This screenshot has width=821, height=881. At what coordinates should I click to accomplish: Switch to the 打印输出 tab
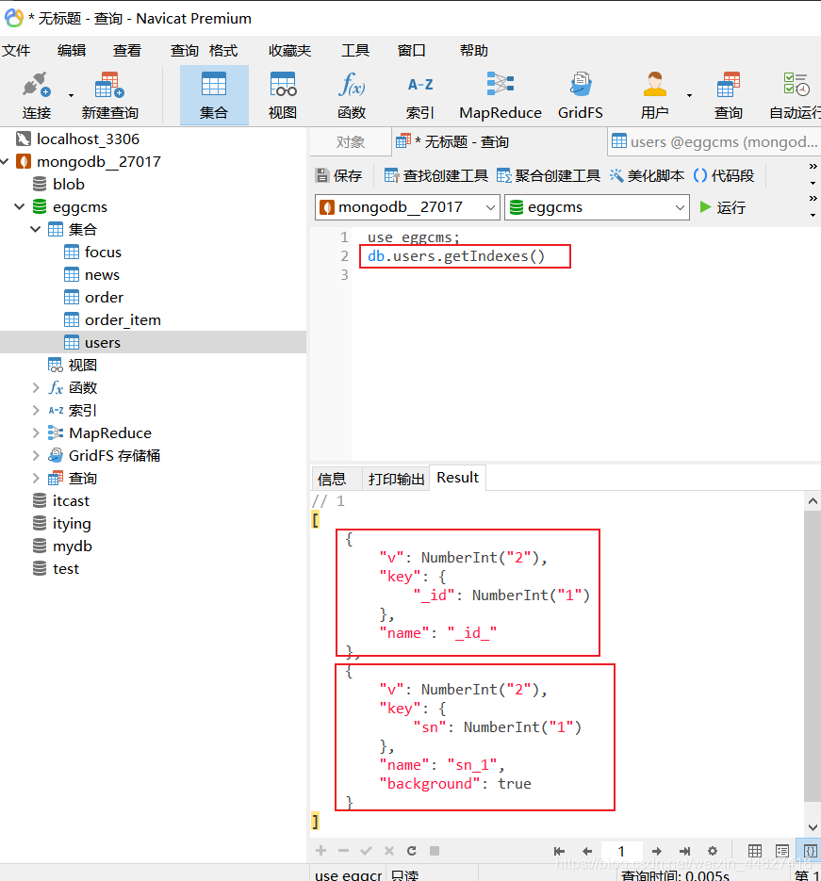(x=396, y=479)
